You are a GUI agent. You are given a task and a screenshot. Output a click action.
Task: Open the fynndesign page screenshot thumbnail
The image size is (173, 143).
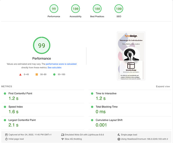pos(131,56)
